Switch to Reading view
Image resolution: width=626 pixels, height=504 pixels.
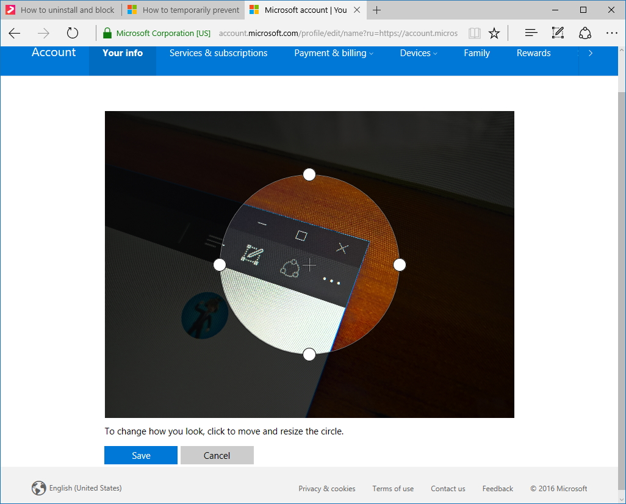475,33
